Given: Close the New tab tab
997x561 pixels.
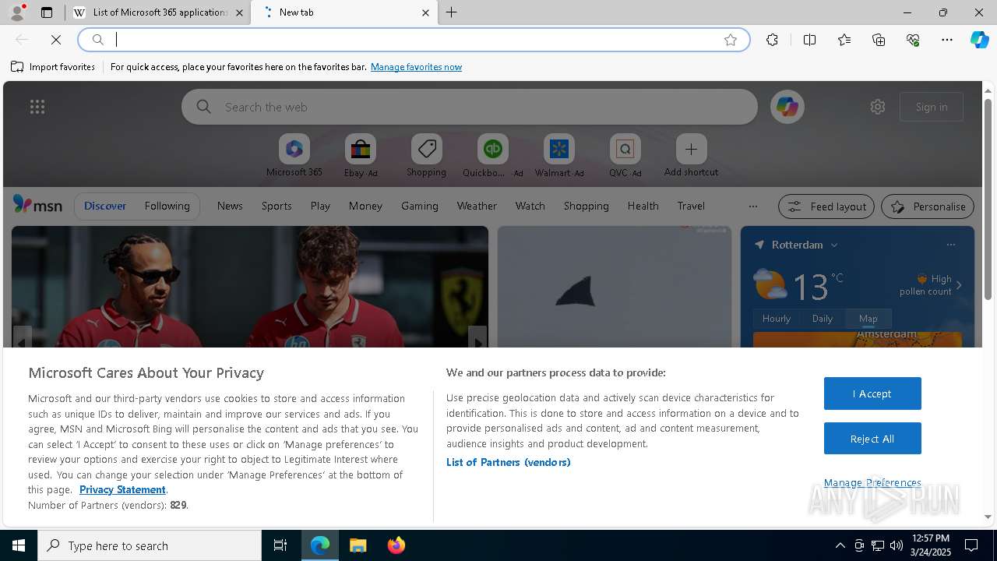Looking at the screenshot, I should point(425,12).
